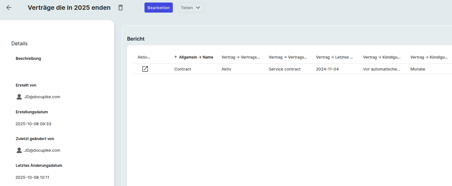Click the Beschreibung field to add a description
This screenshot has height=186, width=452.
(28, 58)
